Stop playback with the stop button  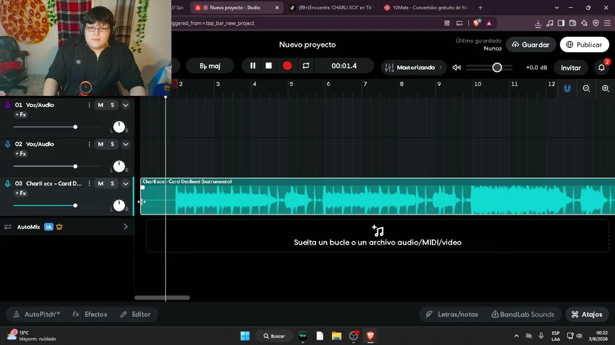269,66
